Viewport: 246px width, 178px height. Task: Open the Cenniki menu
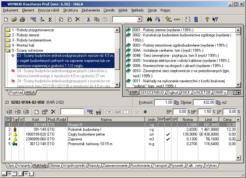point(109,10)
